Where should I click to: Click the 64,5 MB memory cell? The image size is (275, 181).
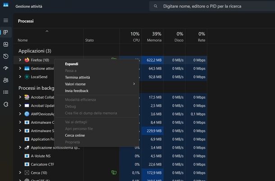153,68
